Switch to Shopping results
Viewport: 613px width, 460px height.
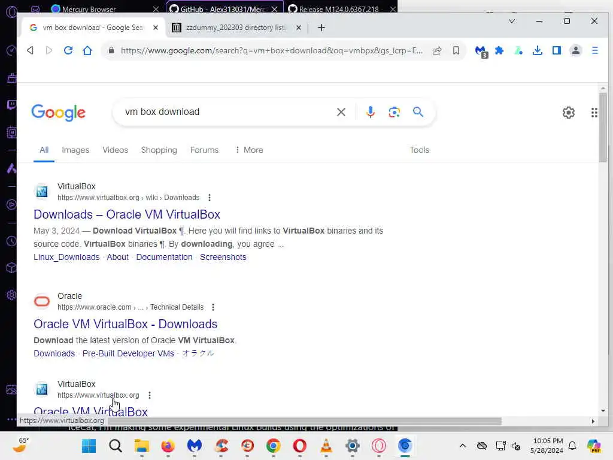tap(159, 150)
